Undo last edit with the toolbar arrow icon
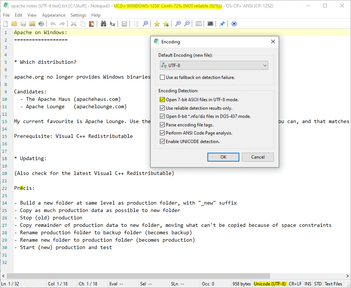The image size is (351, 288). tap(52, 23)
